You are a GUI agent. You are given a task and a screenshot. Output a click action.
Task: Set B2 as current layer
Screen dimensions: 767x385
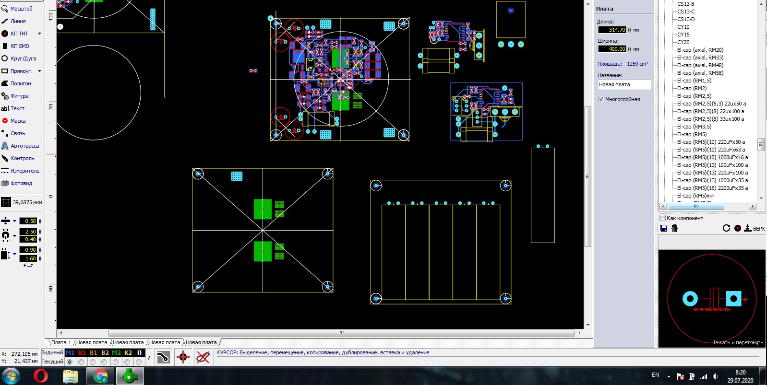(104, 362)
